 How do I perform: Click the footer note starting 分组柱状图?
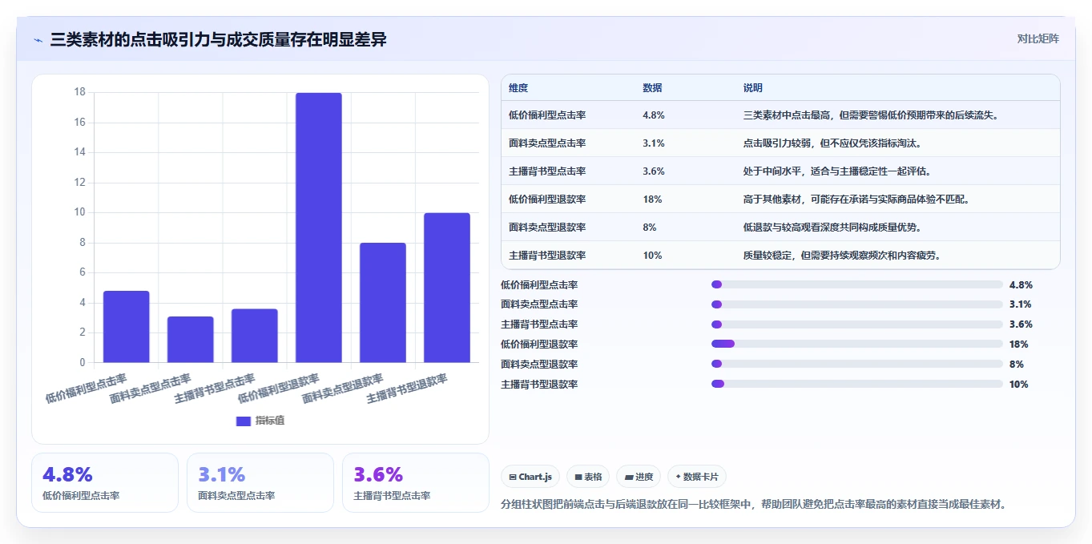pos(753,504)
